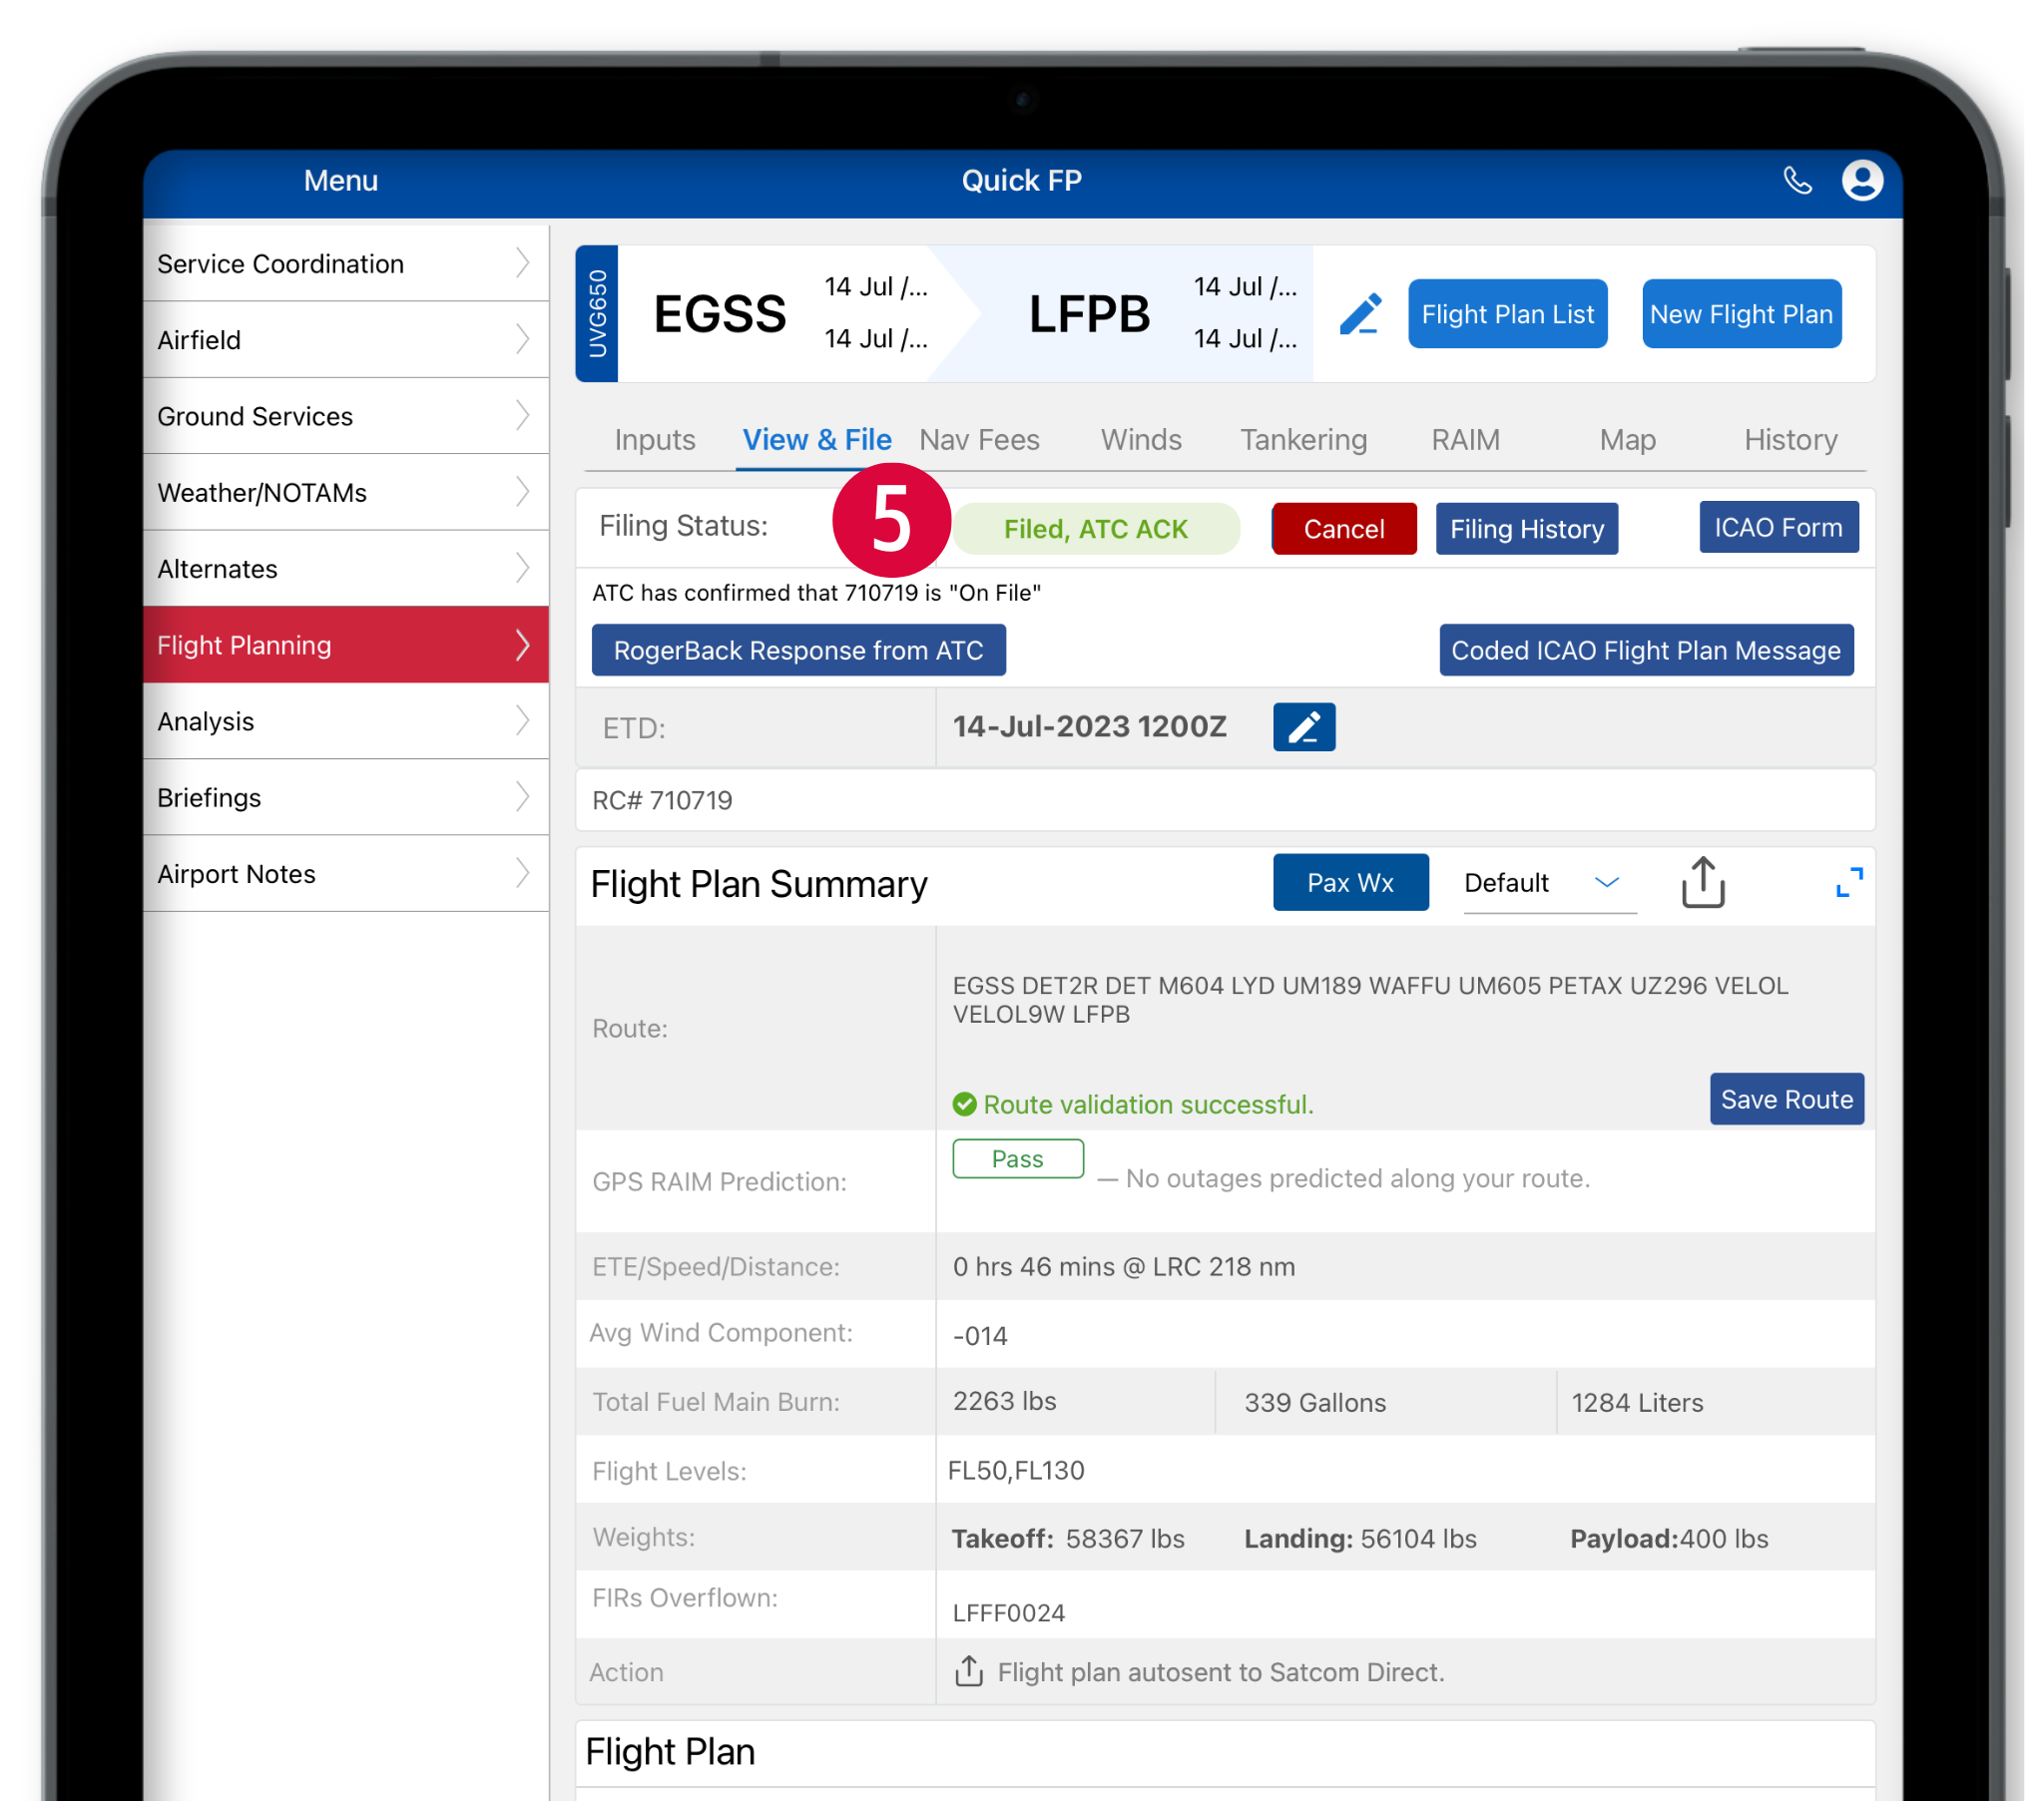
Task: Tap Satcom Direct autosent upload icon
Action: tap(968, 1671)
